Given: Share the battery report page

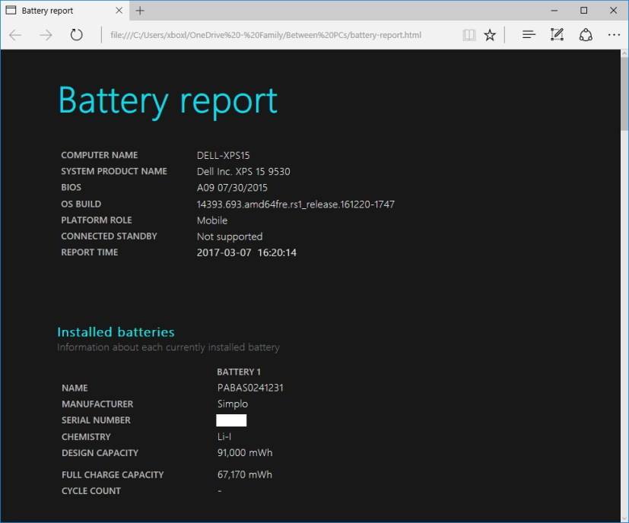Looking at the screenshot, I should (584, 34).
